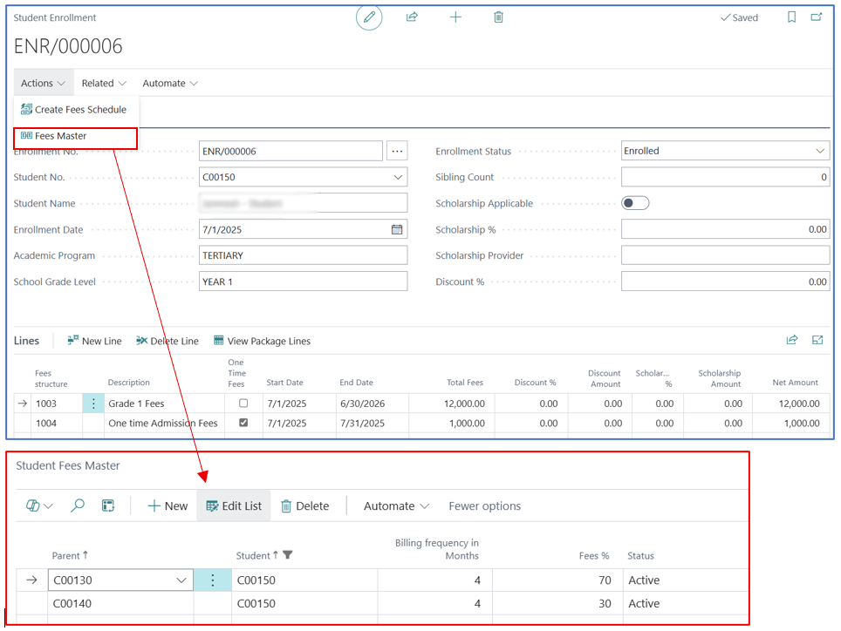
Task: Uncheck One Time Fees for Admission Fees row
Action: click(243, 423)
